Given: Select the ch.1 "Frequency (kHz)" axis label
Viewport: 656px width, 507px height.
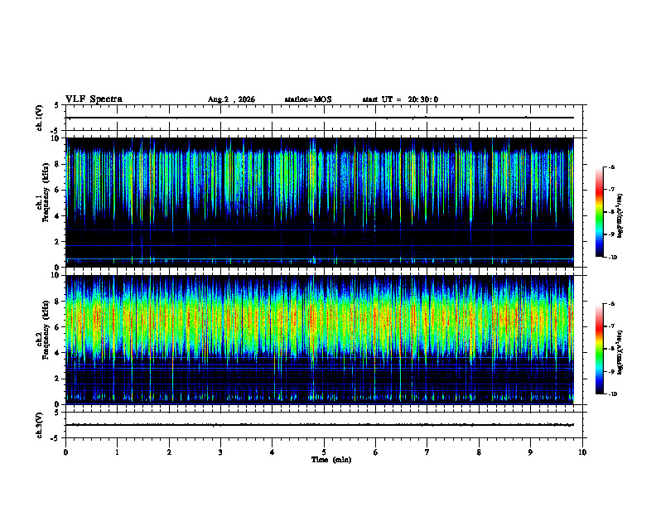Looking at the screenshot, I should (x=46, y=193).
